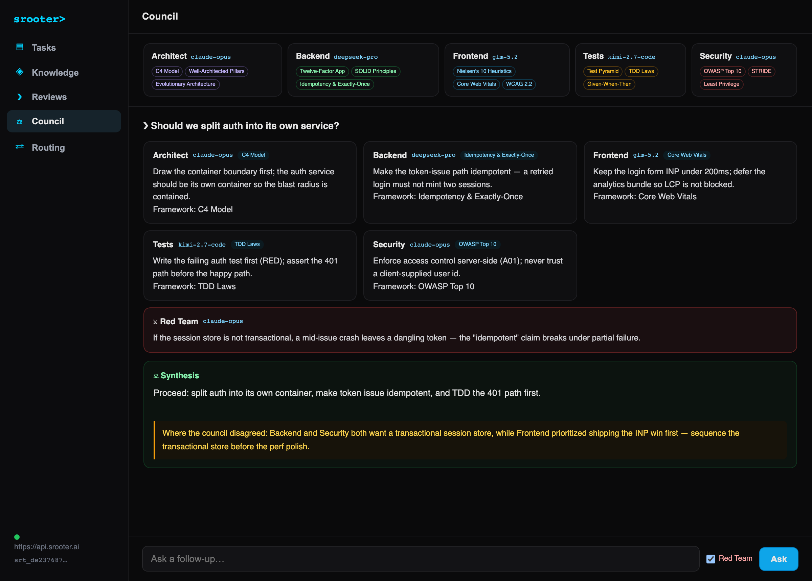
Task: Click the Tasks list icon in sidebar
Action: [20, 47]
